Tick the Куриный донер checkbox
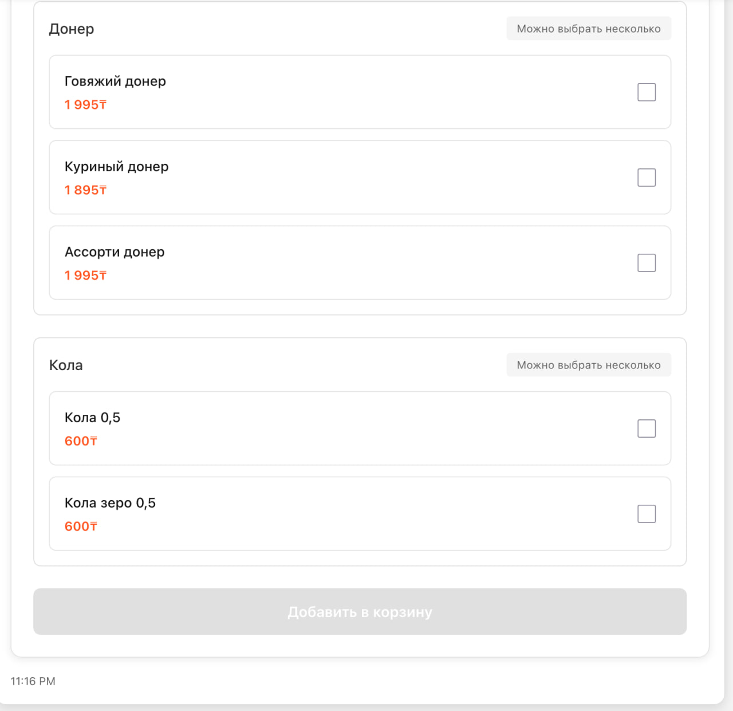This screenshot has height=711, width=733. [646, 178]
